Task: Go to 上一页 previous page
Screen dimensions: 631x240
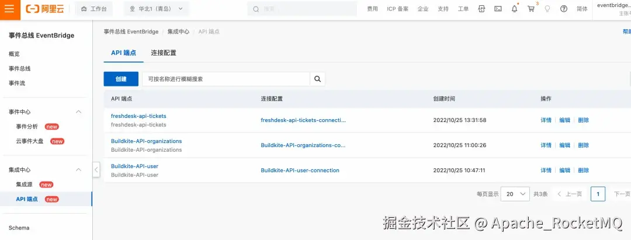Action: pyautogui.click(x=570, y=194)
